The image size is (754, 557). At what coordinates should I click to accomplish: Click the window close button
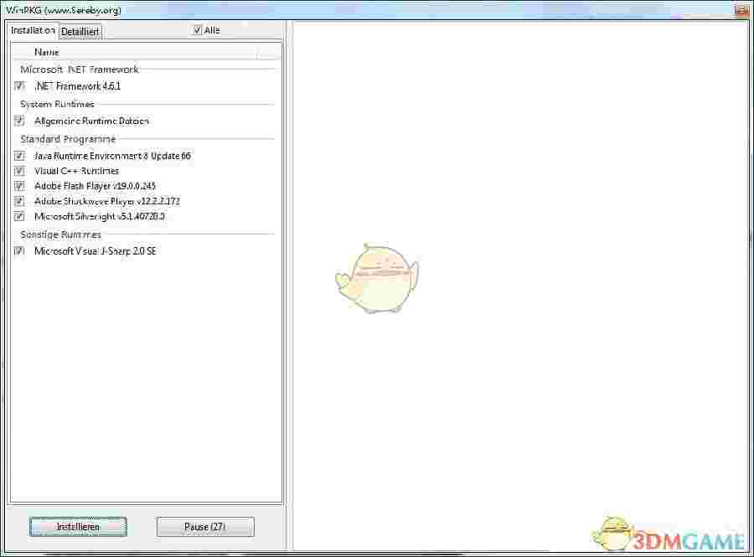click(x=741, y=10)
